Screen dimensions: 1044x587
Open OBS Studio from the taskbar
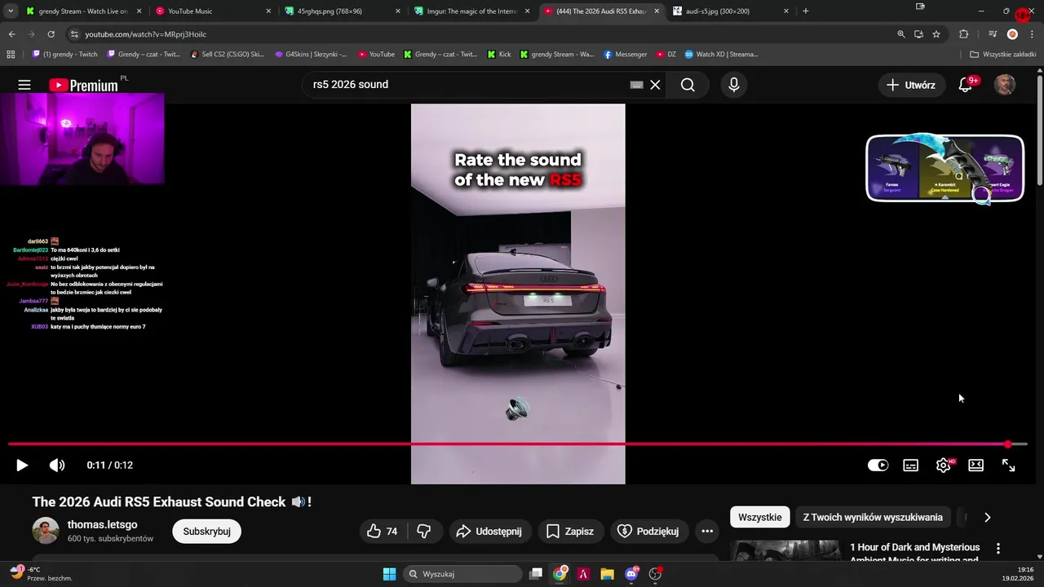tap(655, 574)
